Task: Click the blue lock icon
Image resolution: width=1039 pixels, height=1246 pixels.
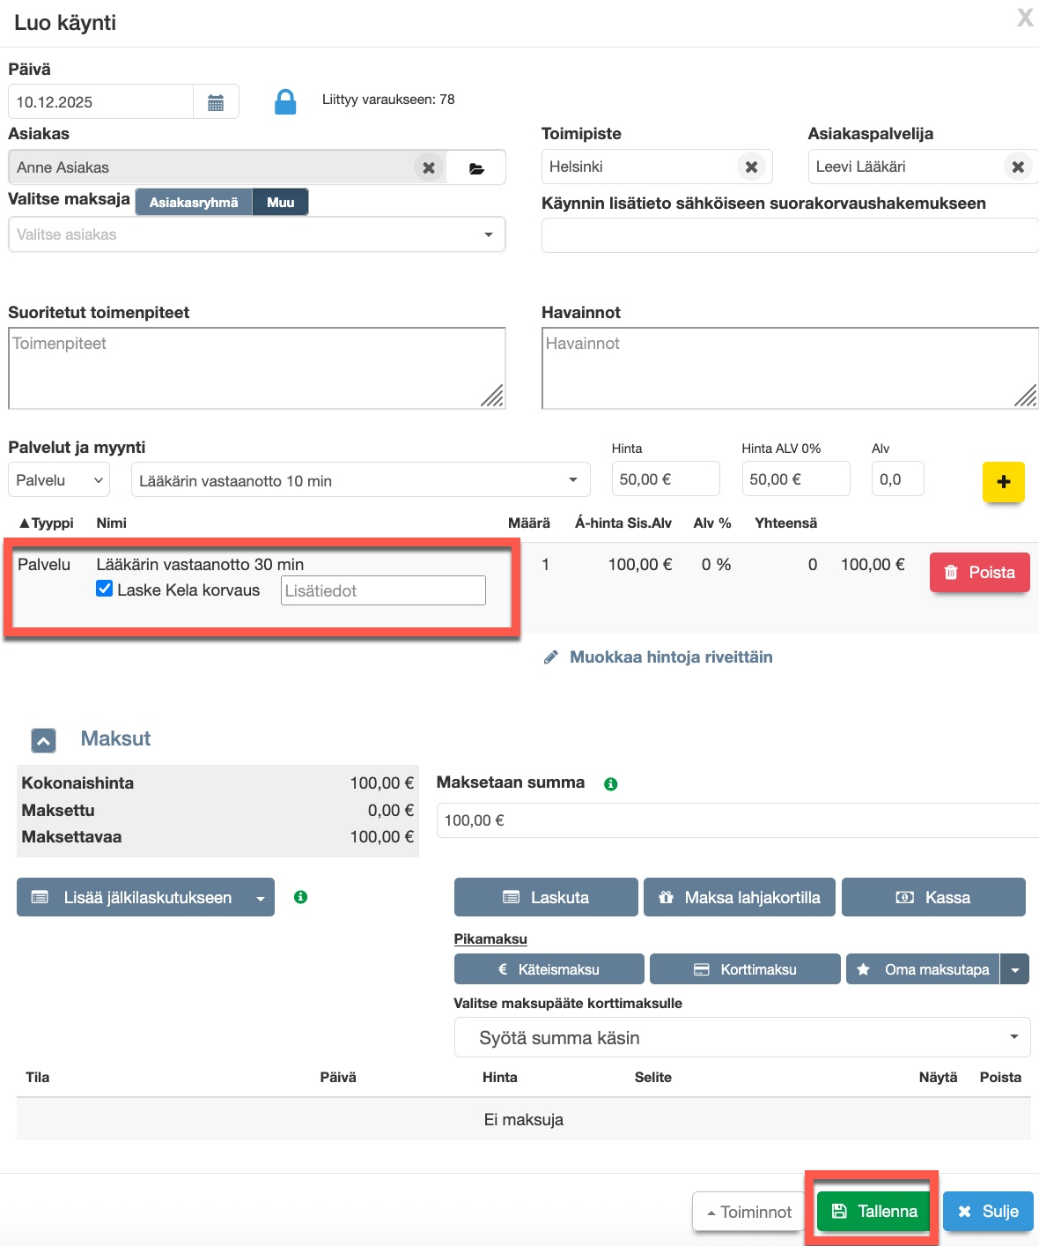Action: 285,102
